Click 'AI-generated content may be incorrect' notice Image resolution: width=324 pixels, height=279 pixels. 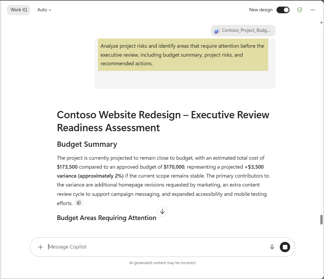click(x=162, y=263)
